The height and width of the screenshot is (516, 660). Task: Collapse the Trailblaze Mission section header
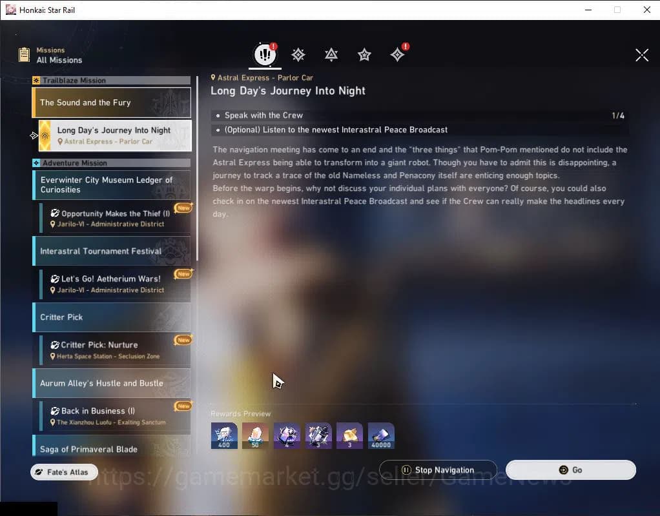[111, 80]
